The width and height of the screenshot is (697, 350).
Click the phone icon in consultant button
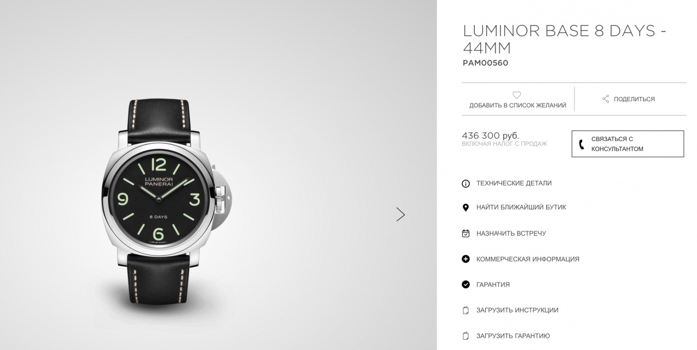click(x=582, y=144)
